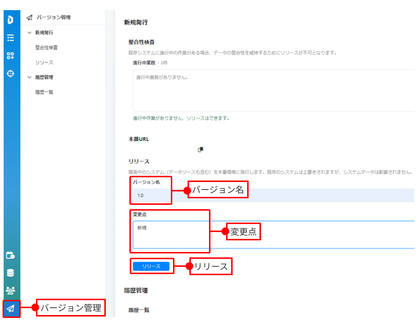Open the users group icon

tap(11, 290)
